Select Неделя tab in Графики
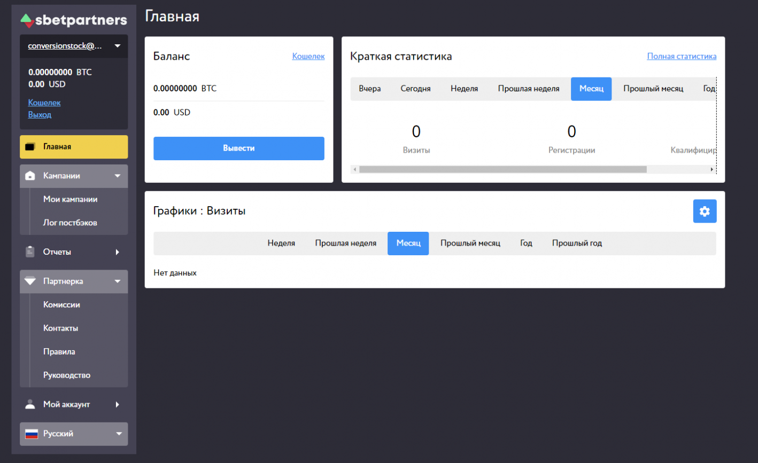Screen dimensions: 758x463 pyautogui.click(x=281, y=243)
